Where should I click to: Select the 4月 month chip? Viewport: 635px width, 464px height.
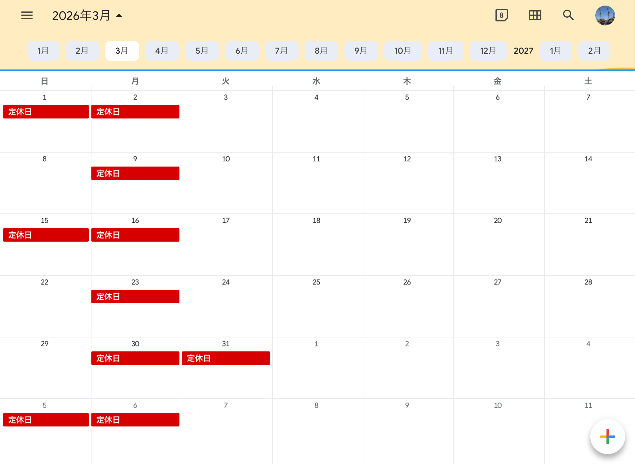162,51
